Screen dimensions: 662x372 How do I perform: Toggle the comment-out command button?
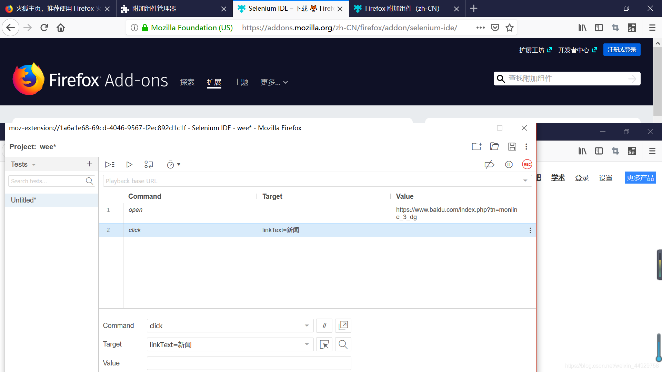tap(324, 325)
